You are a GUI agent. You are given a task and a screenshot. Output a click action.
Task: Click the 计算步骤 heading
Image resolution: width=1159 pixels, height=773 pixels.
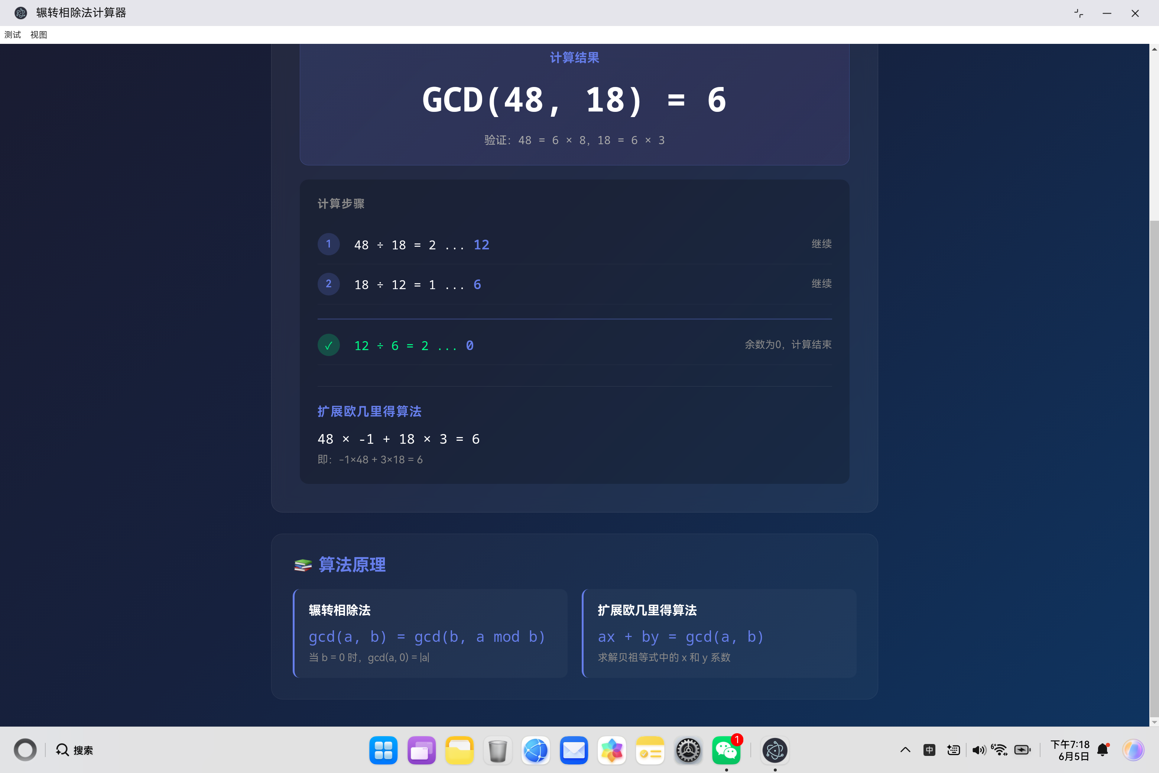(x=341, y=204)
